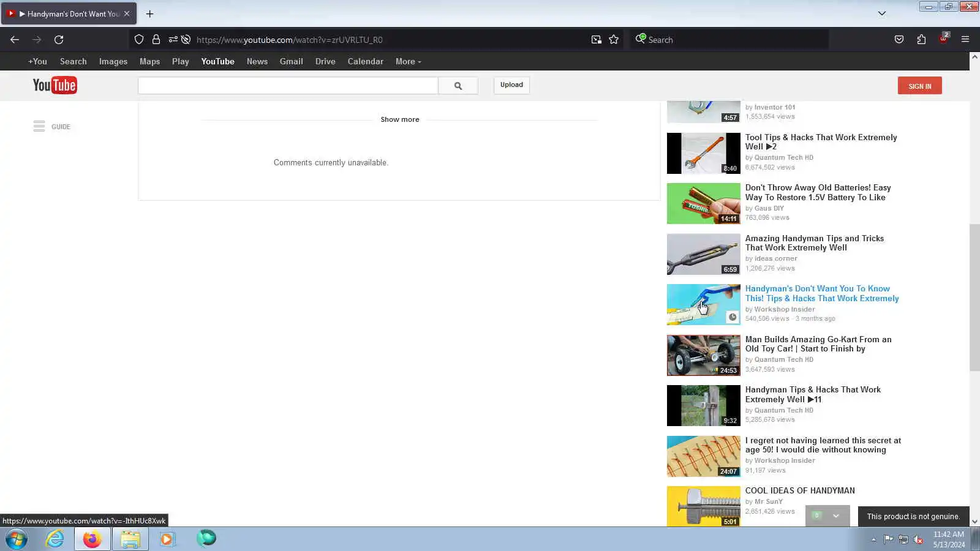980x551 pixels.
Task: Click the page scrollbar up arrow
Action: [974, 57]
